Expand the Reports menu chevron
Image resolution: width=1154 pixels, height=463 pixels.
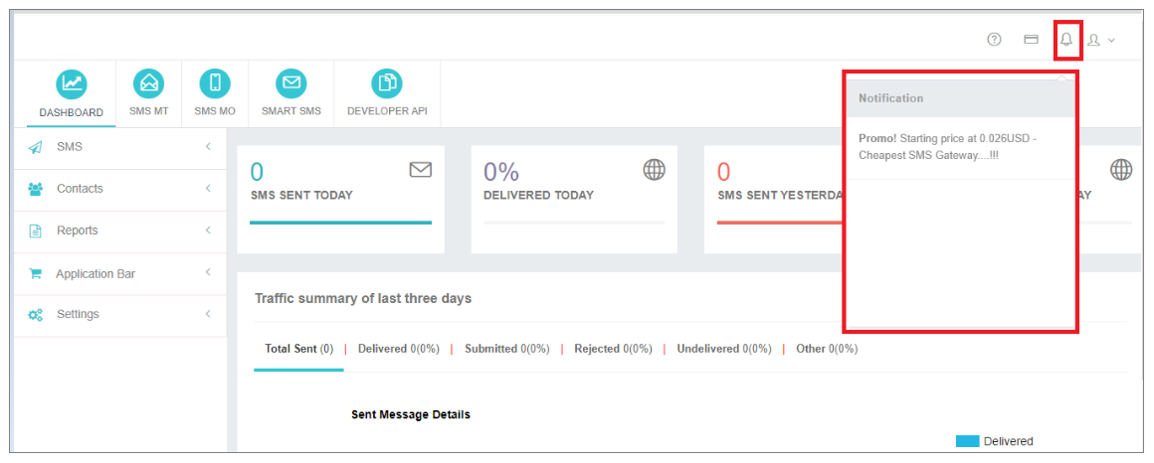click(208, 231)
